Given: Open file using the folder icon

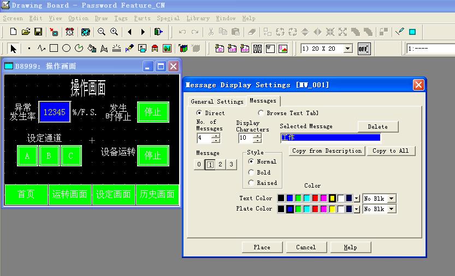Looking at the screenshot, I should tap(26, 32).
